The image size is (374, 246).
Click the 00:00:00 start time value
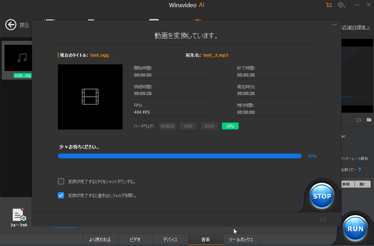tap(143, 75)
